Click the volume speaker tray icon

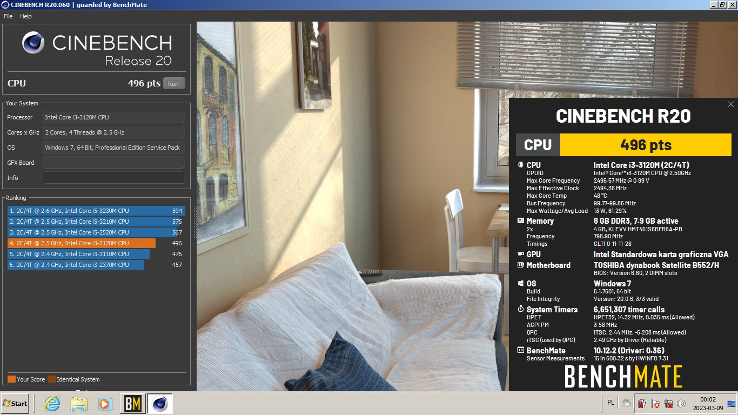[x=681, y=404]
